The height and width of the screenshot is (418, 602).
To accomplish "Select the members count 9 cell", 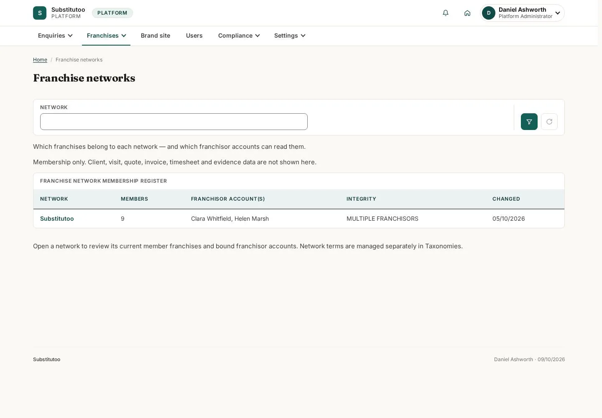I will pyautogui.click(x=122, y=219).
